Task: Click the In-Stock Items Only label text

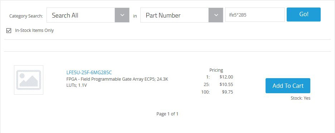Action: [34, 30]
